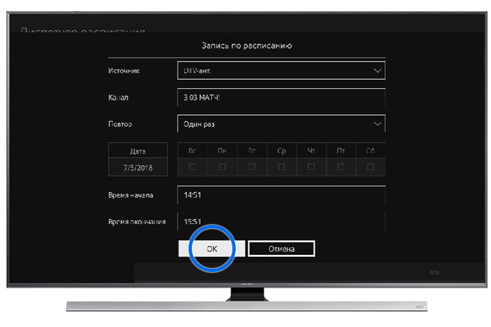Click the chevron arrow in the Источник field

point(376,70)
